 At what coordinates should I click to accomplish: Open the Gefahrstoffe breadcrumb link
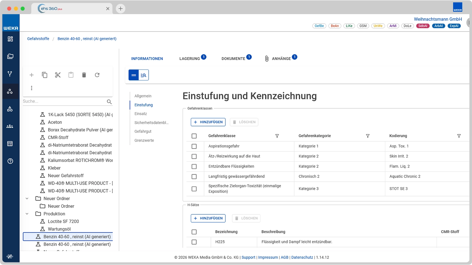[x=38, y=39]
